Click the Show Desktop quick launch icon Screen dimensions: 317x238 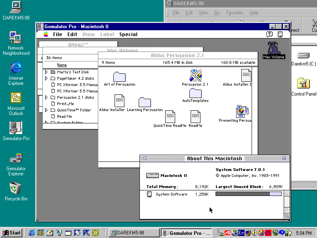pos(50,233)
